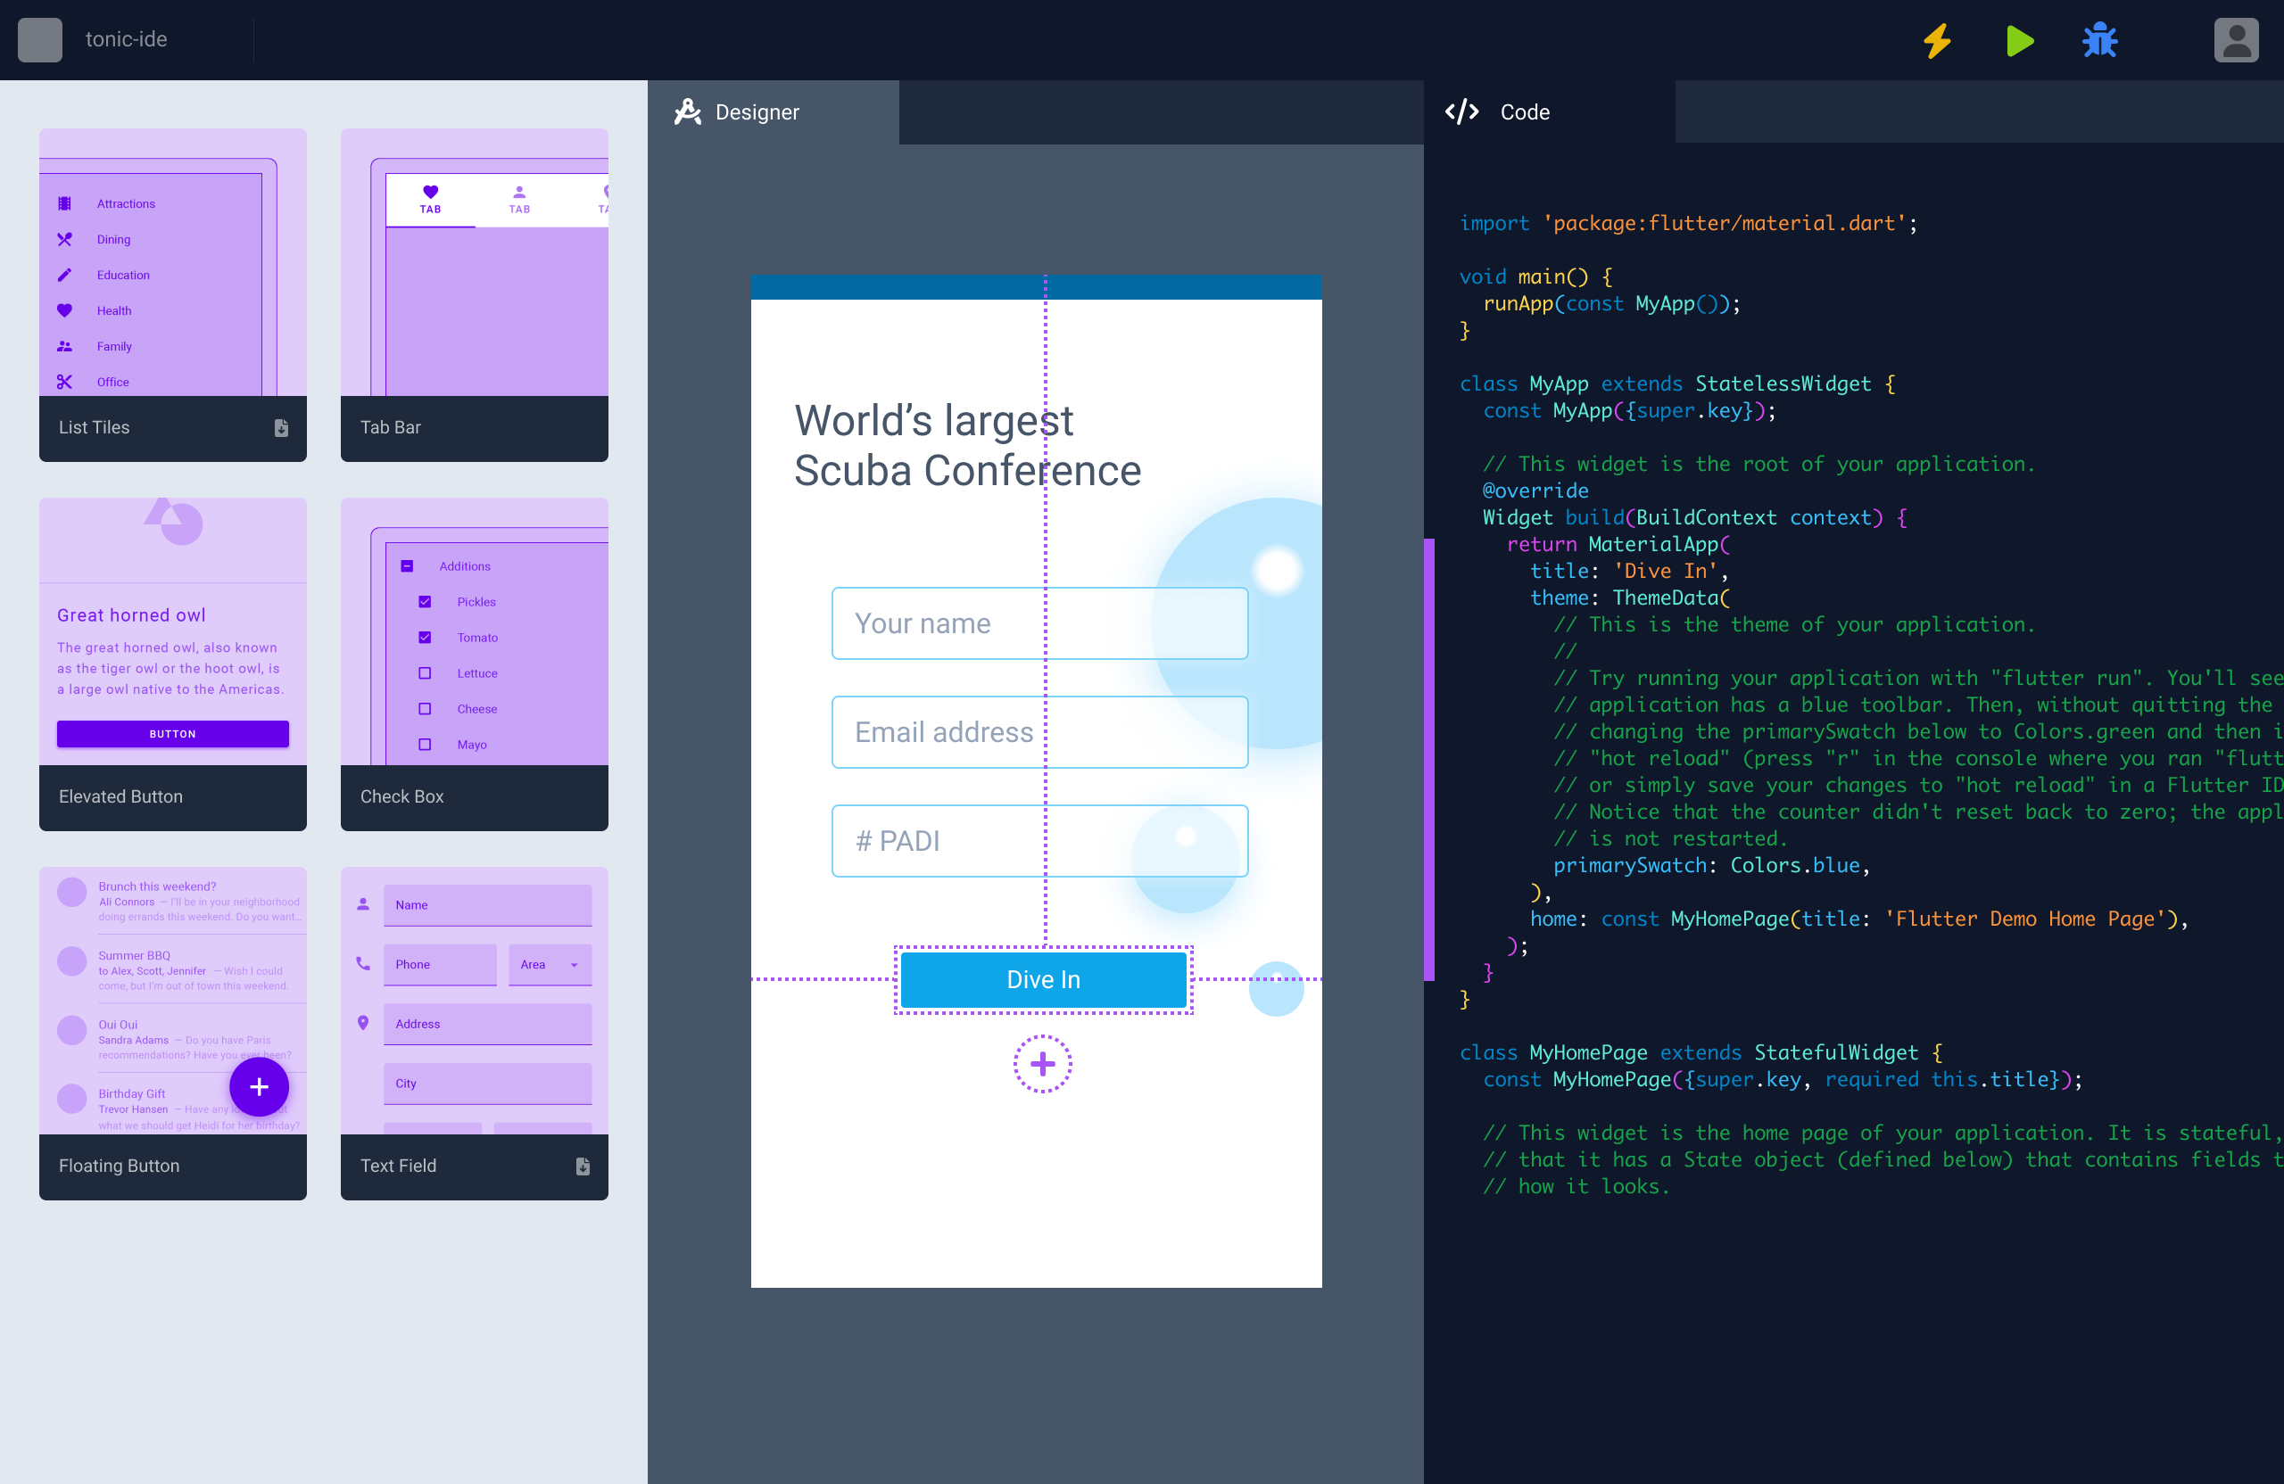Toggle the Lettuce checkbox in Check Box
This screenshot has width=2284, height=1484.
[x=425, y=672]
